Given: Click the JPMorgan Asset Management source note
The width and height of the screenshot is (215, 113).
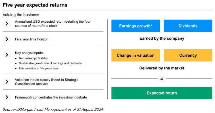Looking at the screenshot, I should pos(53,109).
